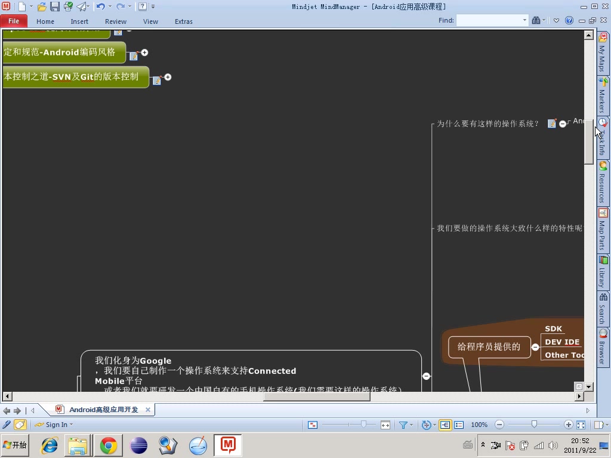This screenshot has height=458, width=611.
Task: Click Sign In on the taskbar
Action: point(57,425)
